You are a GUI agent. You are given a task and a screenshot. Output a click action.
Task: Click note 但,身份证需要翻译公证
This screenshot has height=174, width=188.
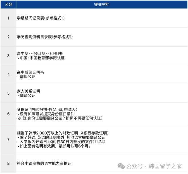[60, 118]
